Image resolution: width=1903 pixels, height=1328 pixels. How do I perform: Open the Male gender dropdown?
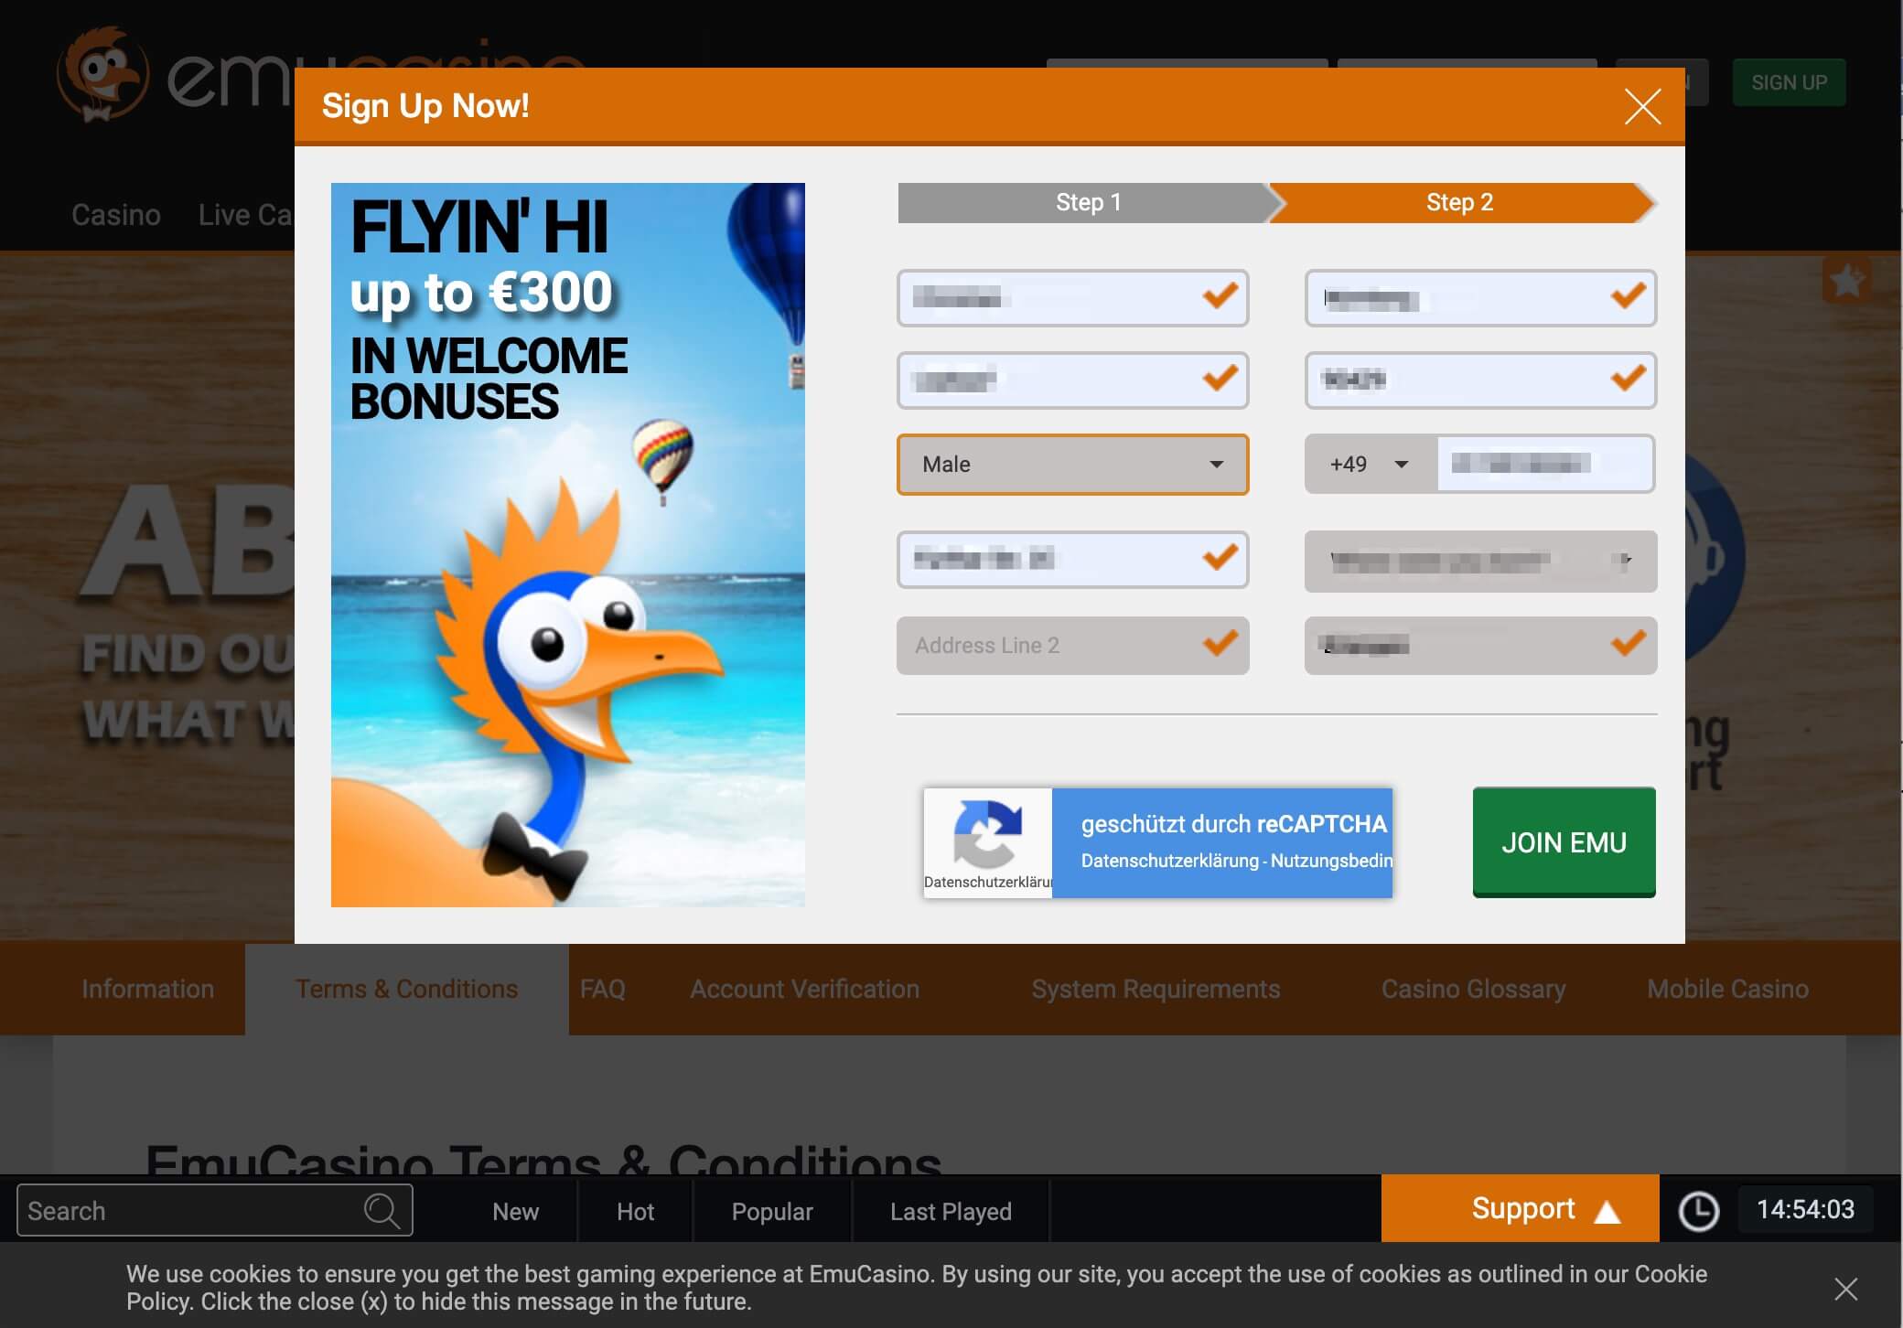[x=1072, y=465]
